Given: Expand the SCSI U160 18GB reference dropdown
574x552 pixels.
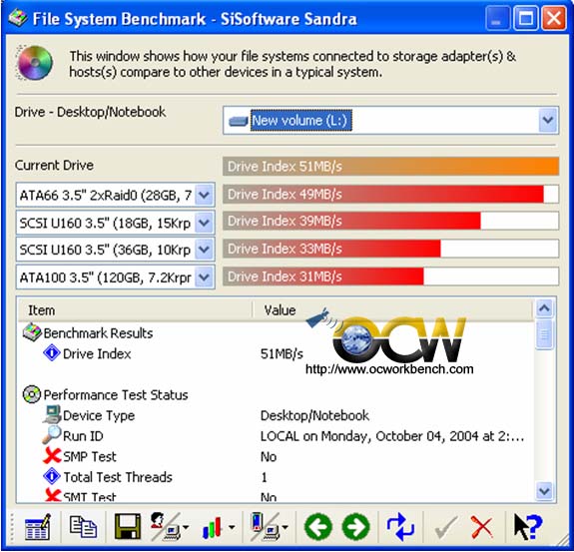Looking at the screenshot, I should 204,223.
